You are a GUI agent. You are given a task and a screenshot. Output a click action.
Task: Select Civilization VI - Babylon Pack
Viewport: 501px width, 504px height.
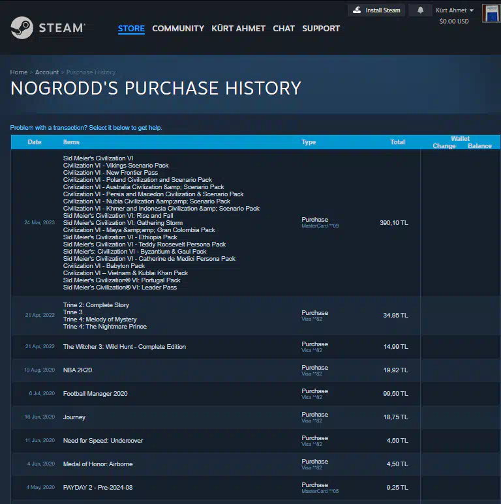point(104,266)
